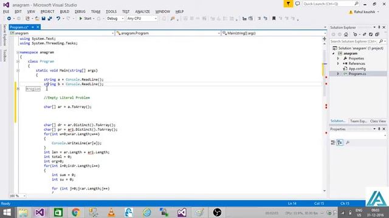
Task: Click the New Project toolbar icon
Action: coord(27,19)
